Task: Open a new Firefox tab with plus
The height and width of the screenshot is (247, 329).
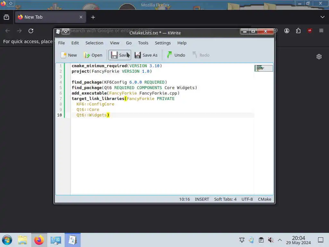Action: pyautogui.click(x=93, y=17)
